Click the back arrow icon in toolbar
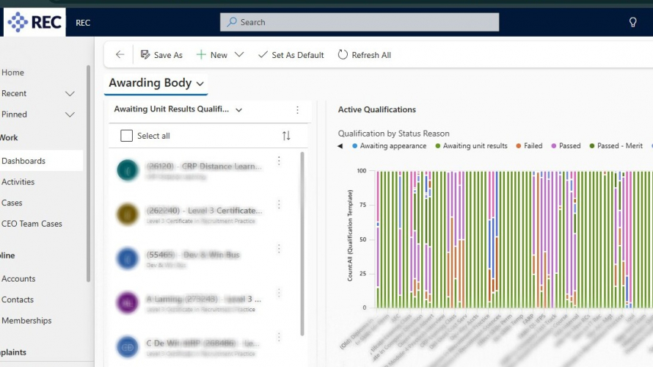 point(120,55)
